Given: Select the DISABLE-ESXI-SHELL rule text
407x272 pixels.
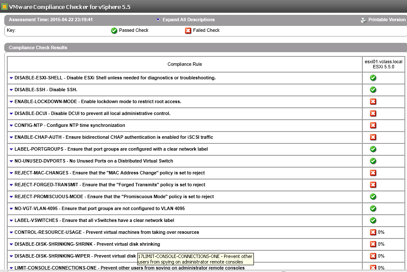Looking at the screenshot, I should click(115, 78).
